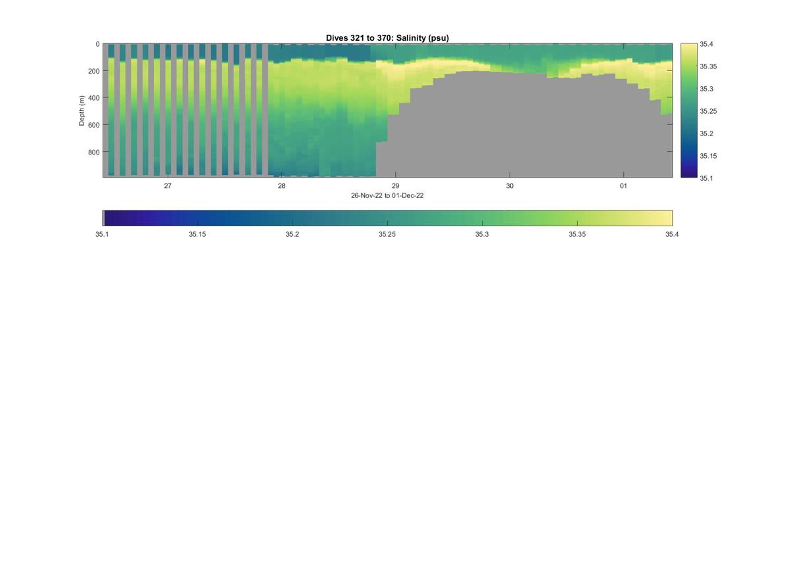
Task: Click '35.2' label on the vertical colorbar
Action: (x=706, y=133)
